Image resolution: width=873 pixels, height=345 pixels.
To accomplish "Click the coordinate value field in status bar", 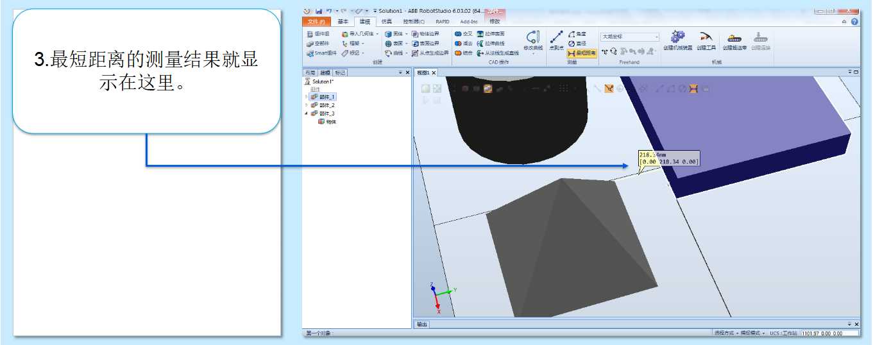I will [830, 333].
